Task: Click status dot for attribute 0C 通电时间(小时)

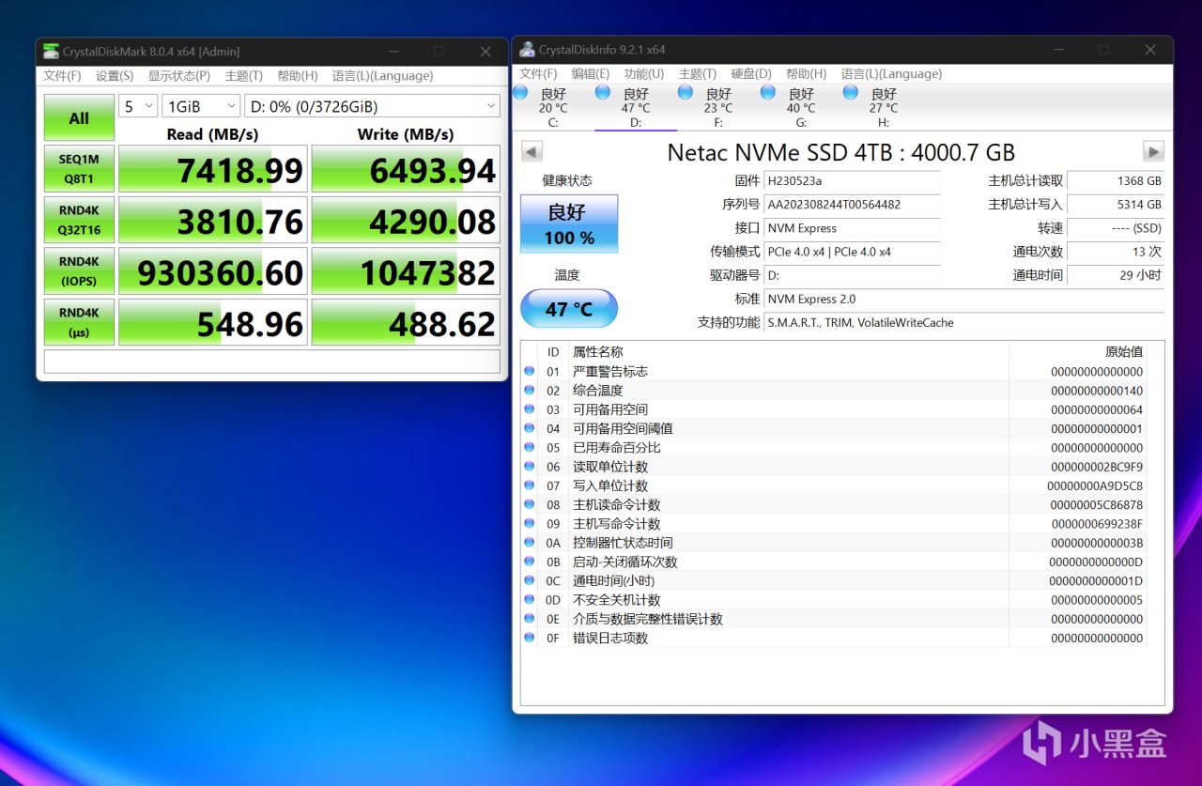Action: [530, 581]
